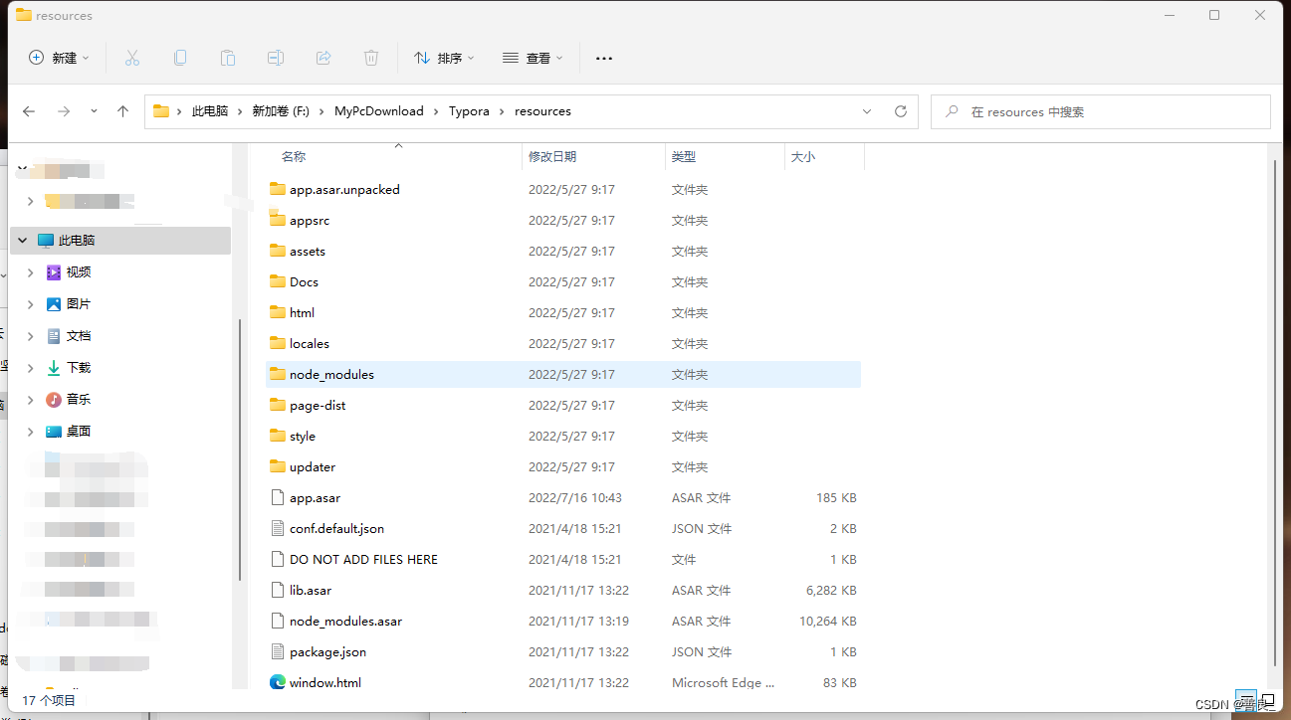Select the node_modules folder row

click(563, 374)
